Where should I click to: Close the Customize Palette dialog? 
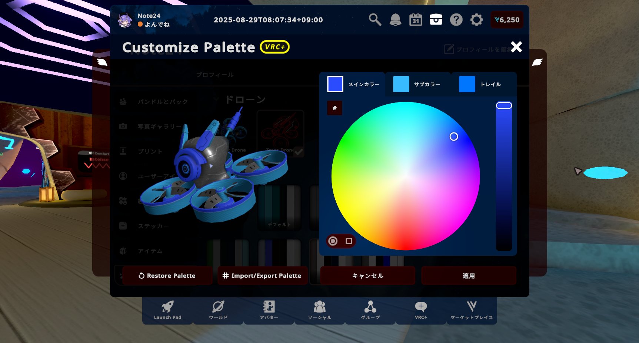pos(516,47)
